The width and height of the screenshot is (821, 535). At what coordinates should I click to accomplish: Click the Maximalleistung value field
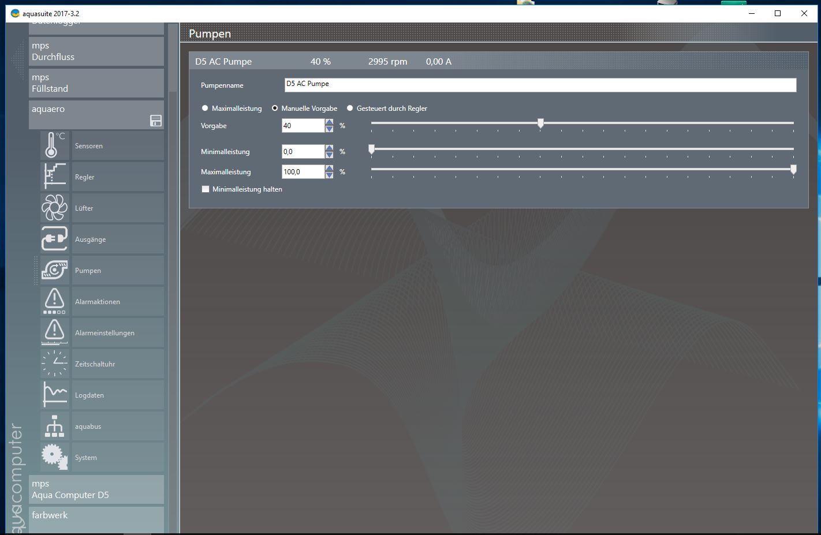coord(303,171)
